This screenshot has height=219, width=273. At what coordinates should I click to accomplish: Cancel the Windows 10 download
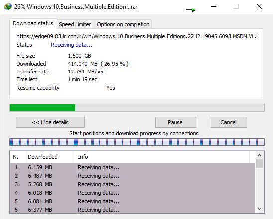(229, 122)
